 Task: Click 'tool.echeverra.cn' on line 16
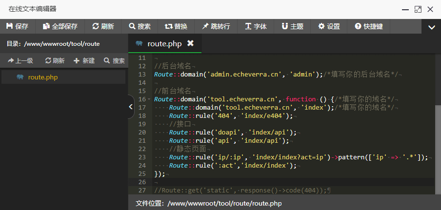pyautogui.click(x=244, y=99)
